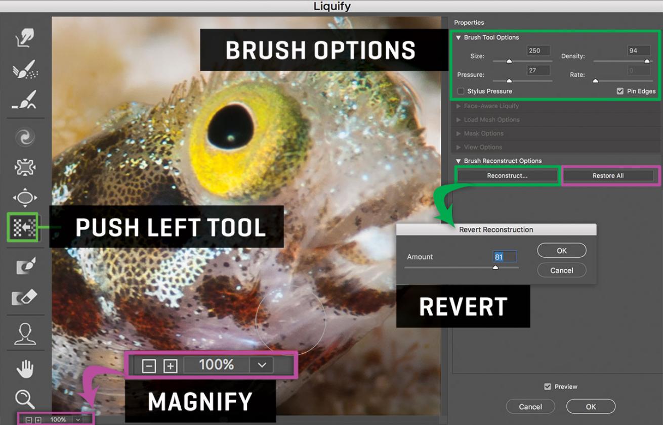This screenshot has width=663, height=425.
Task: Select the Push Left tool
Action: [x=23, y=227]
